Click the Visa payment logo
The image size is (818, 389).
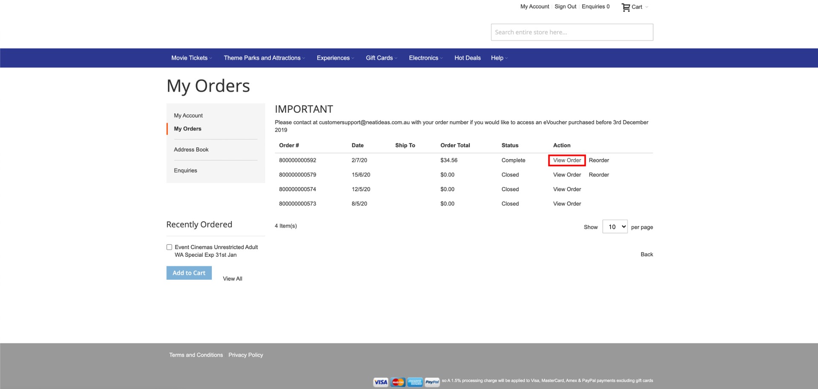pyautogui.click(x=381, y=382)
